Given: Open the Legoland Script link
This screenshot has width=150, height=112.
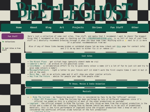Looking at the screenshot, I should tap(42, 111).
